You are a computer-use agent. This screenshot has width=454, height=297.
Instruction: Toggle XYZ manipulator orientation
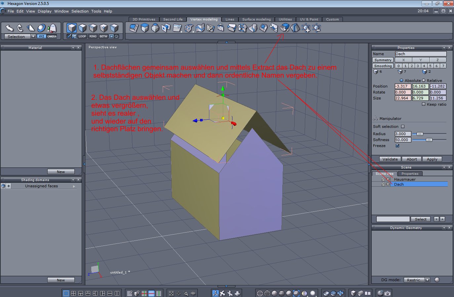click(x=41, y=36)
